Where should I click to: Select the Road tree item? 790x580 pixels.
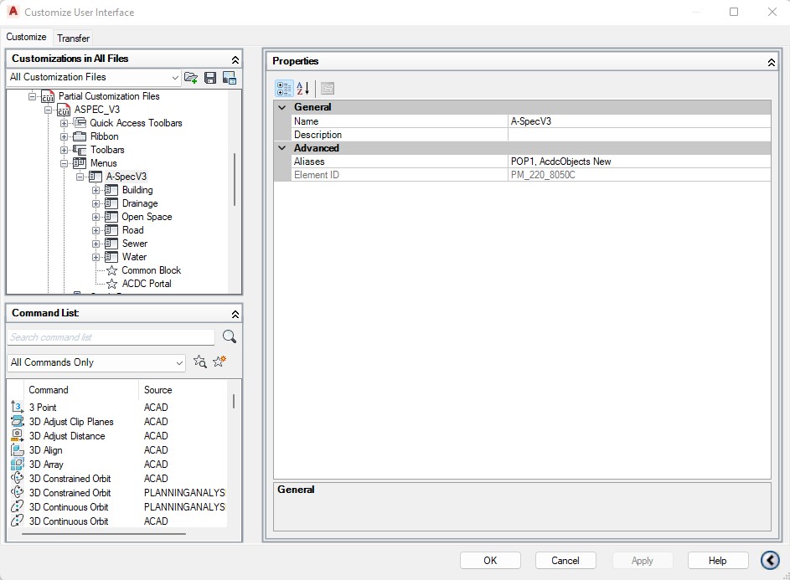[132, 230]
